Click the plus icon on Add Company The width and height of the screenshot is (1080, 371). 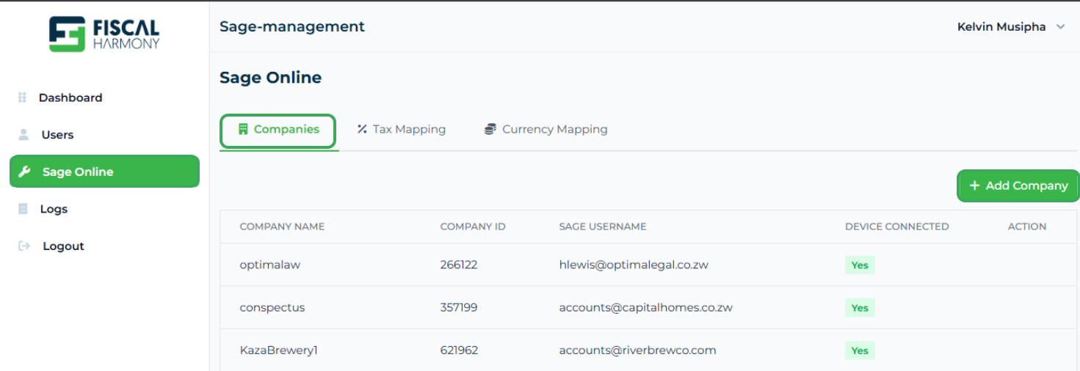point(975,185)
